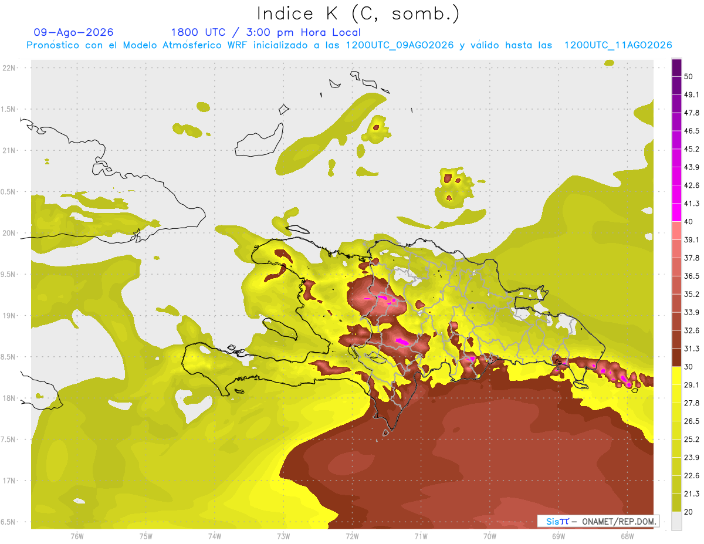
Task: Click the color scale value "47.8"
Action: click(692, 113)
